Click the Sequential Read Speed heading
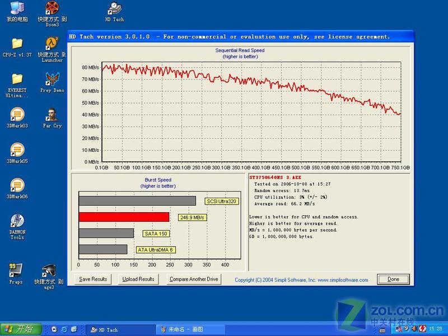 (x=240, y=50)
